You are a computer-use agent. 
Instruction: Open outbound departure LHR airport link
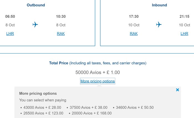click(x=10, y=34)
